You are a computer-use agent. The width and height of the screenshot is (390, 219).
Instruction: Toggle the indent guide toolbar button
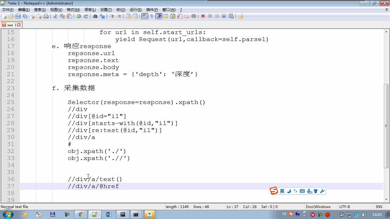click(x=159, y=16)
